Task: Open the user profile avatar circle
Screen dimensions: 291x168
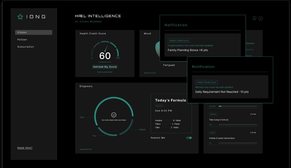Action: coord(261,18)
